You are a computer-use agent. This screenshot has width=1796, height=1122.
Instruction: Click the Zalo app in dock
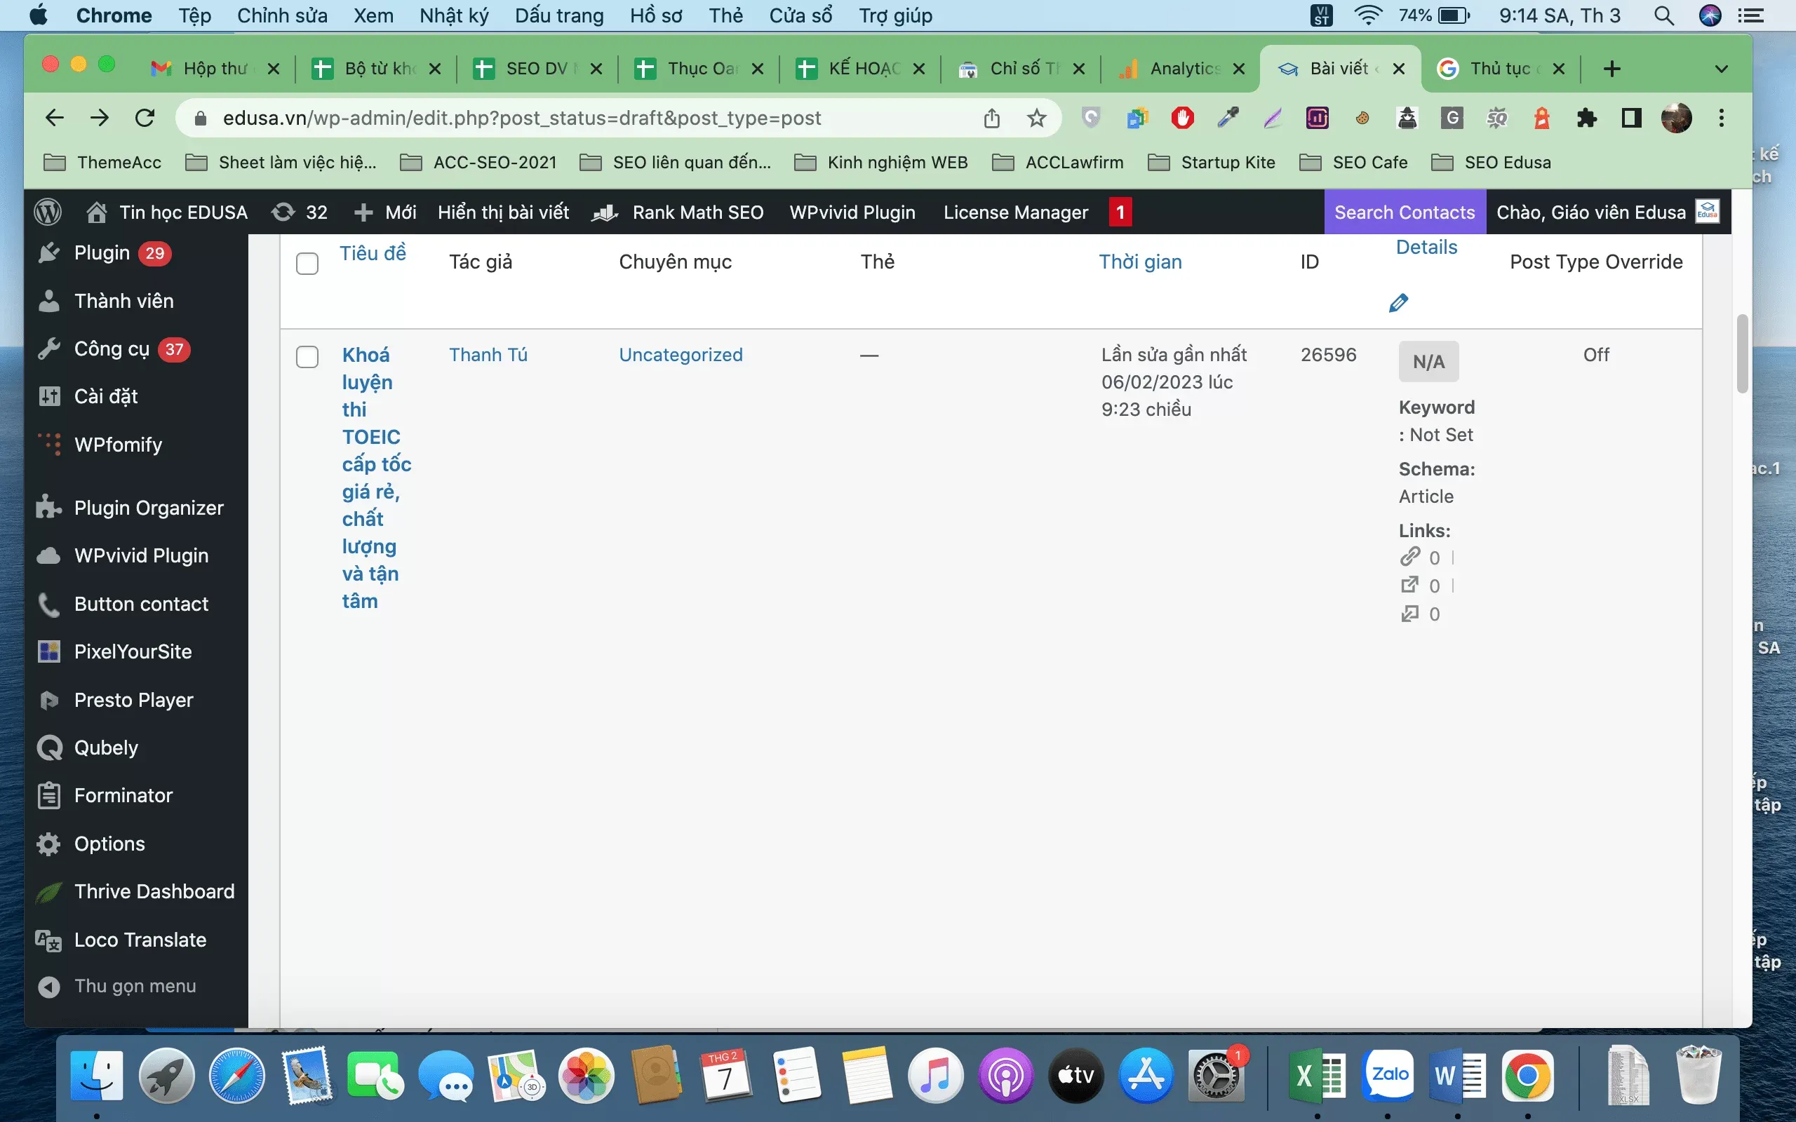(x=1388, y=1075)
